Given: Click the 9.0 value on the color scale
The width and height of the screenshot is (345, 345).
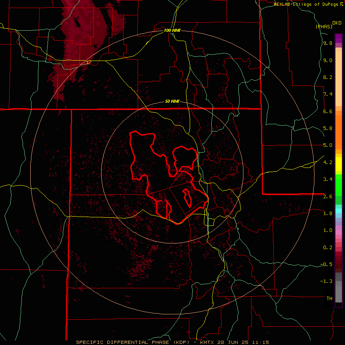Looking at the screenshot, I should pos(328,61).
